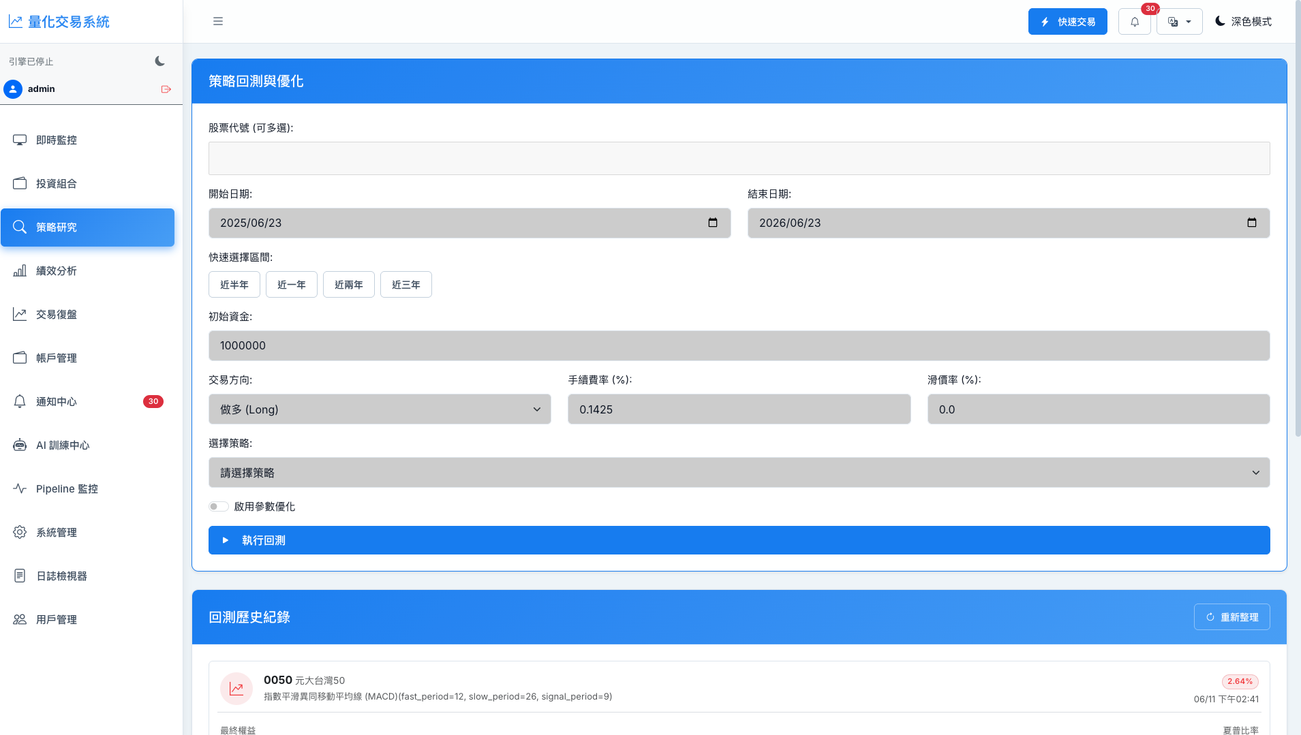Open the end date calendar picker icon
Viewport: 1301px width, 735px height.
(1252, 223)
